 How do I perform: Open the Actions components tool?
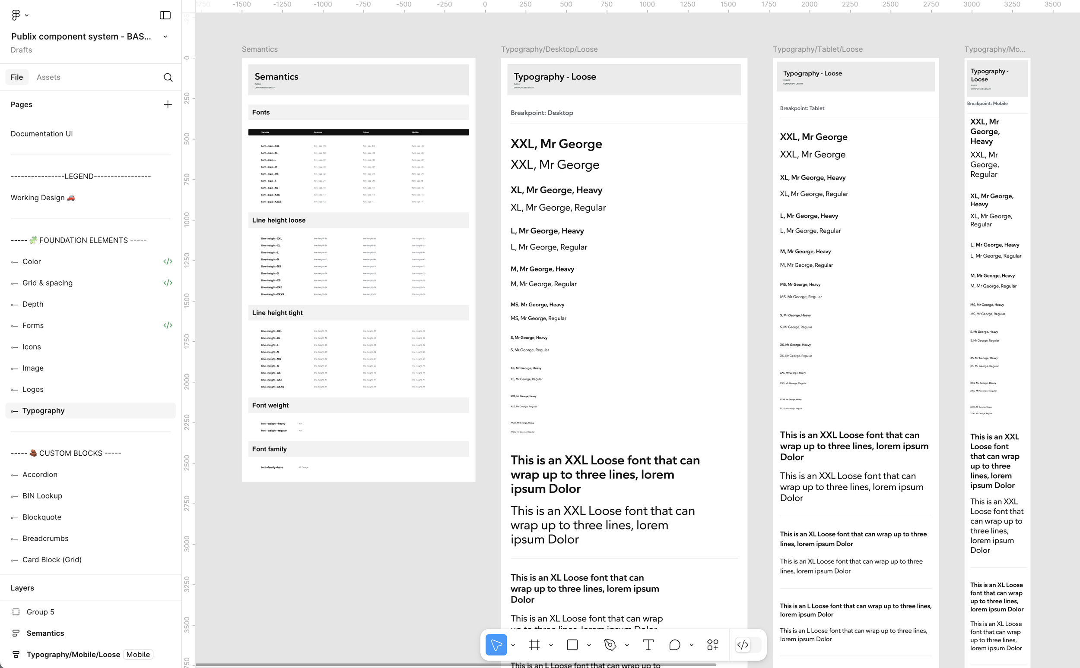pos(712,645)
